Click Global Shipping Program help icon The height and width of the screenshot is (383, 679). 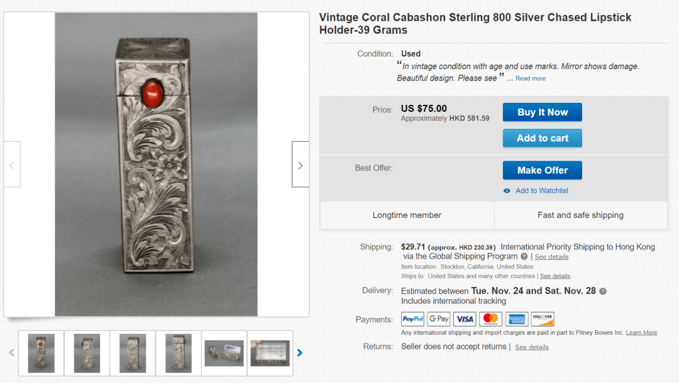pyautogui.click(x=524, y=257)
